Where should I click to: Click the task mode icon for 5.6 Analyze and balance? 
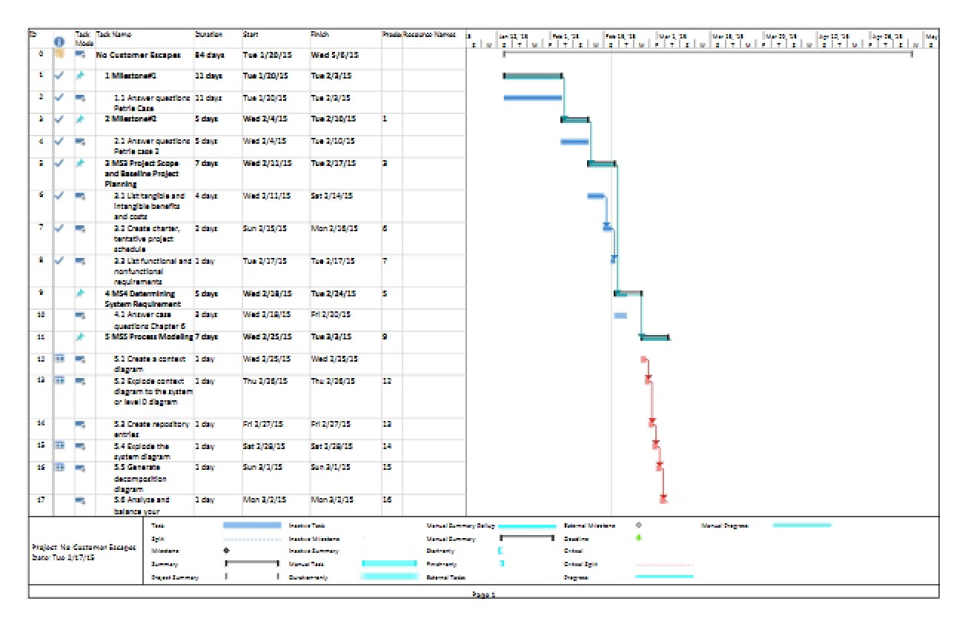[80, 500]
